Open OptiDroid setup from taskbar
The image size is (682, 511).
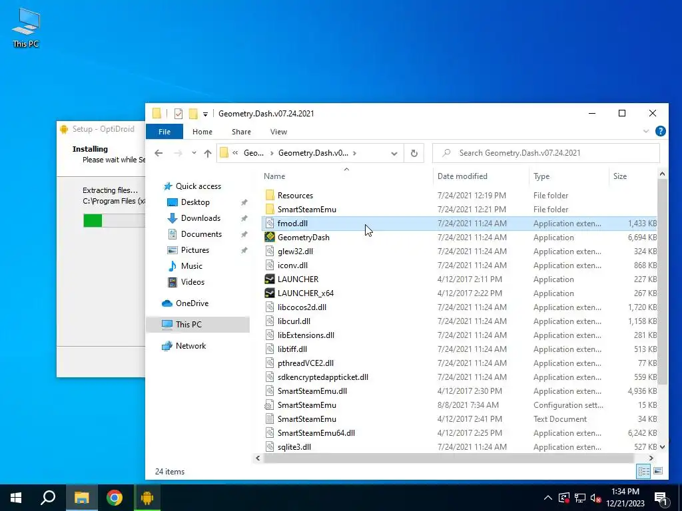point(147,498)
